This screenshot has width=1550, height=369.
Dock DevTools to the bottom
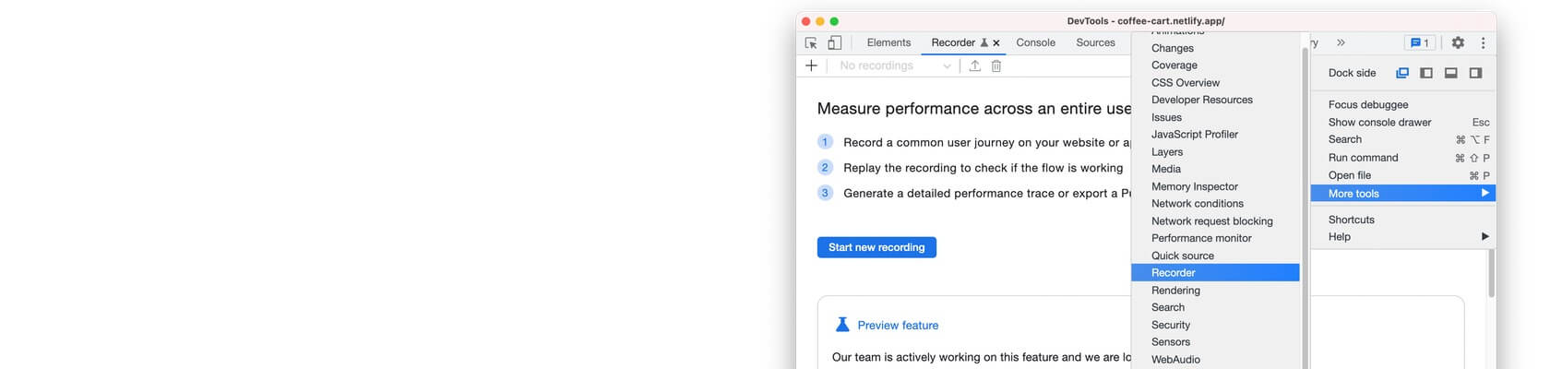tap(1451, 73)
